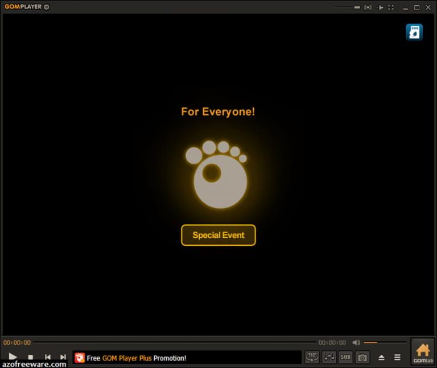Mute the sound via speaker icon
This screenshot has width=437, height=368.
pyautogui.click(x=356, y=342)
